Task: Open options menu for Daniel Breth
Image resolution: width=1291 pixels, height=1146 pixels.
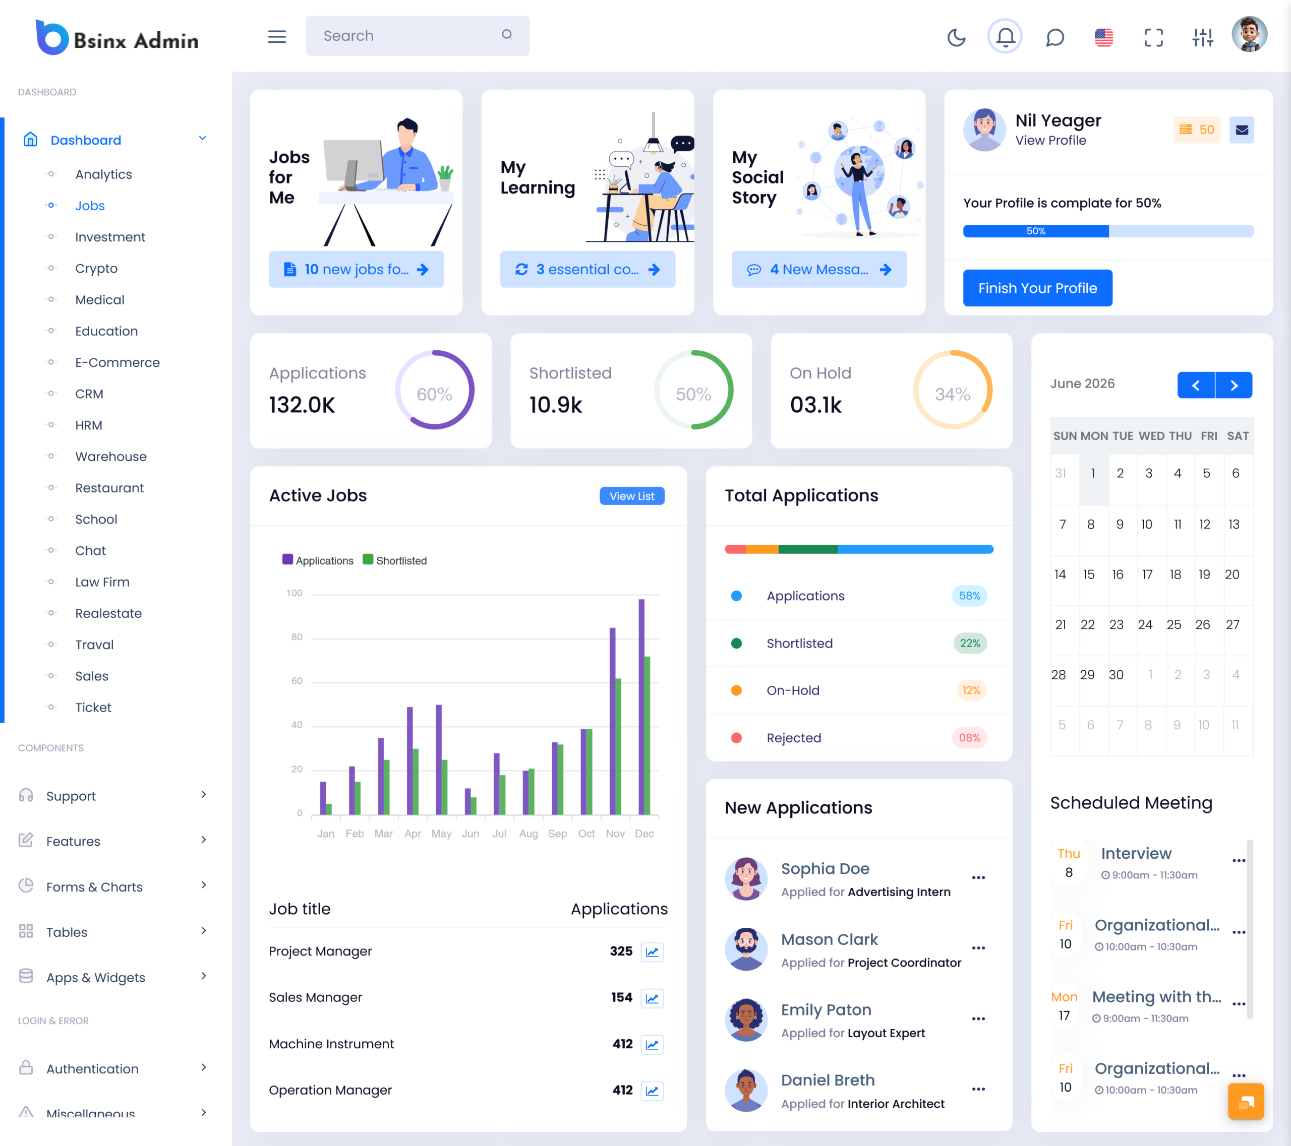Action: pos(978,1090)
